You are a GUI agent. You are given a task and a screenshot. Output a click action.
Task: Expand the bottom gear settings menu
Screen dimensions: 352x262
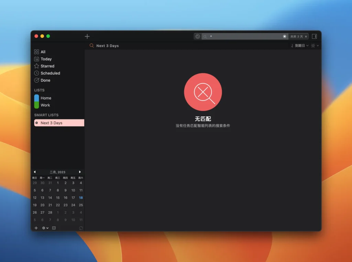pyautogui.click(x=44, y=228)
